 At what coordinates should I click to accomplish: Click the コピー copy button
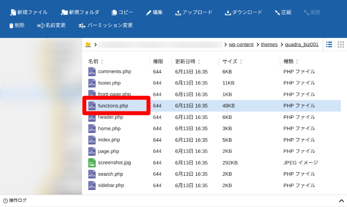pos(123,12)
